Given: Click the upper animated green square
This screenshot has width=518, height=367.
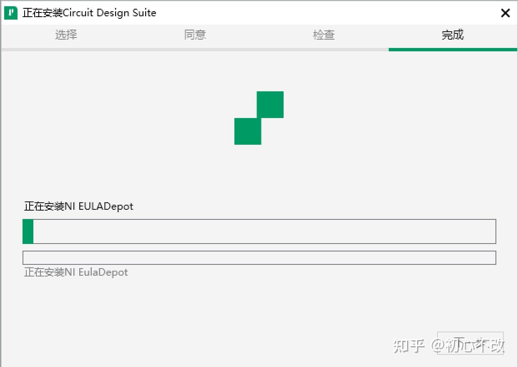Looking at the screenshot, I should click(270, 104).
